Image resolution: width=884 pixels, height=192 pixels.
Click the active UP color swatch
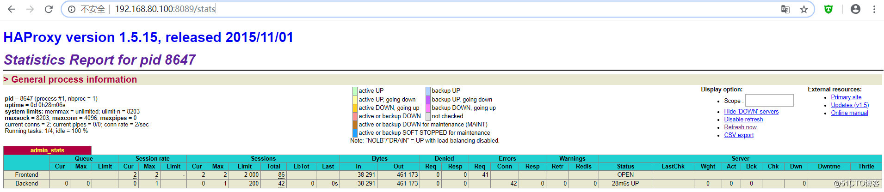(355, 91)
